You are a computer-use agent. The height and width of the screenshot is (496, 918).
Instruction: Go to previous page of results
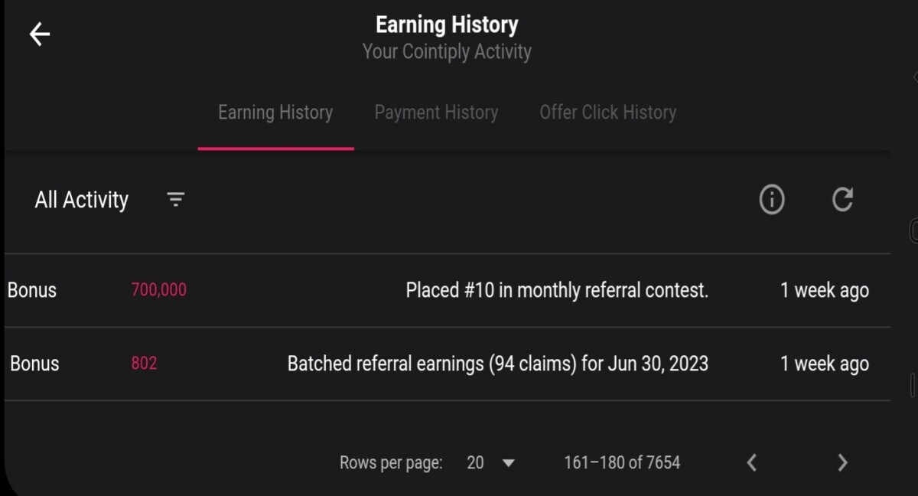tap(752, 462)
